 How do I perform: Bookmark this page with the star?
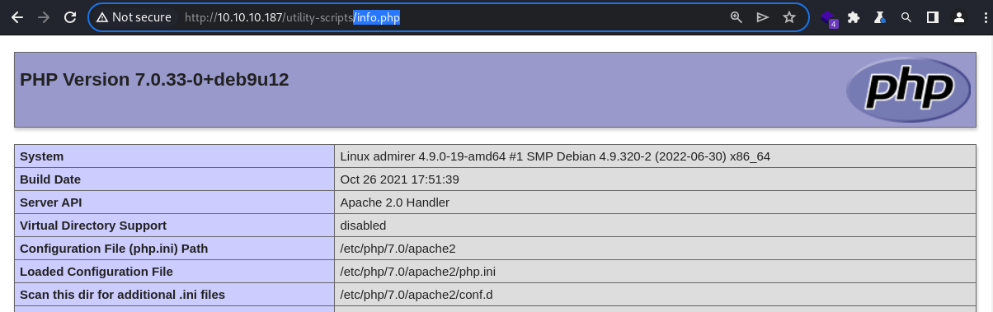pos(789,16)
